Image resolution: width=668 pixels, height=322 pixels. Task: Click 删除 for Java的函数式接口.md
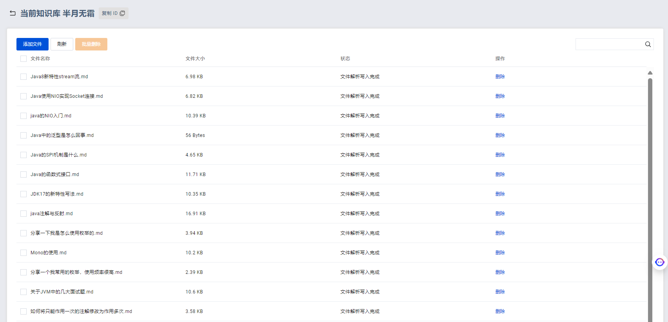[x=500, y=174]
